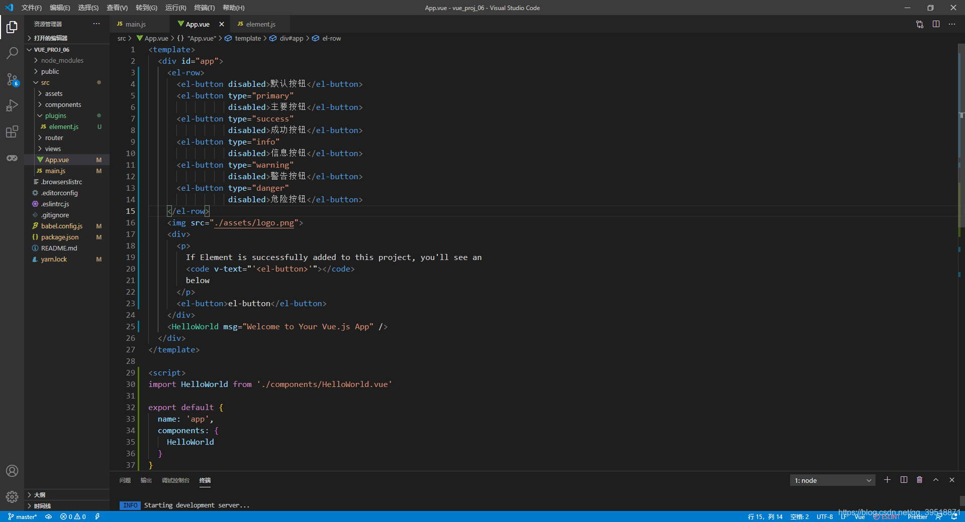This screenshot has height=522, width=965.
Task: Collapse the plugins folder
Action: click(67, 115)
